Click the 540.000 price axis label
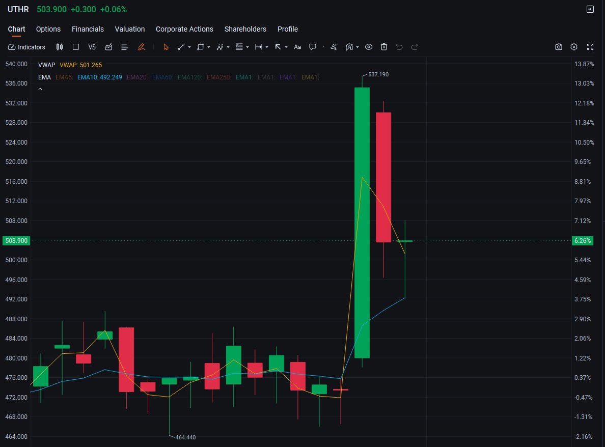605x447 pixels. pos(16,64)
